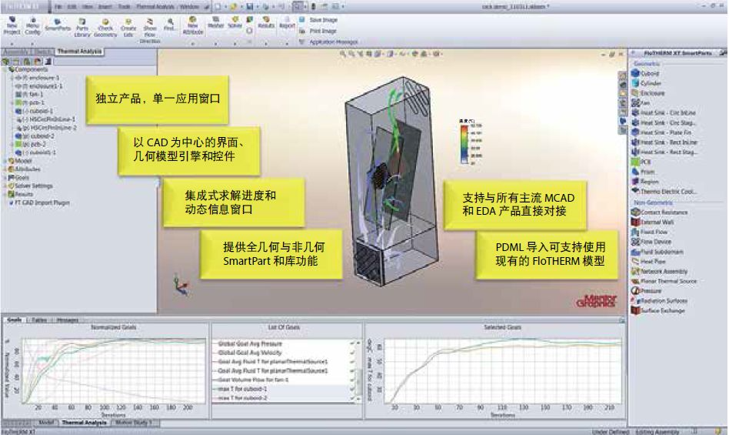The image size is (729, 435).
Task: Toggle Global Goal Avg Velocity checkmark
Action: [352, 353]
